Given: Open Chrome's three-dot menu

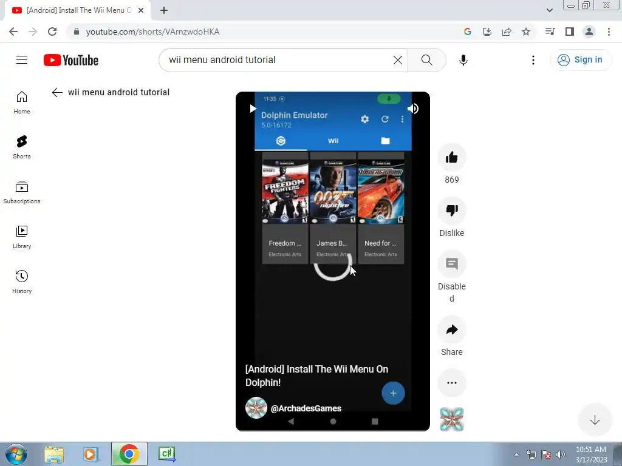Looking at the screenshot, I should coord(609,32).
